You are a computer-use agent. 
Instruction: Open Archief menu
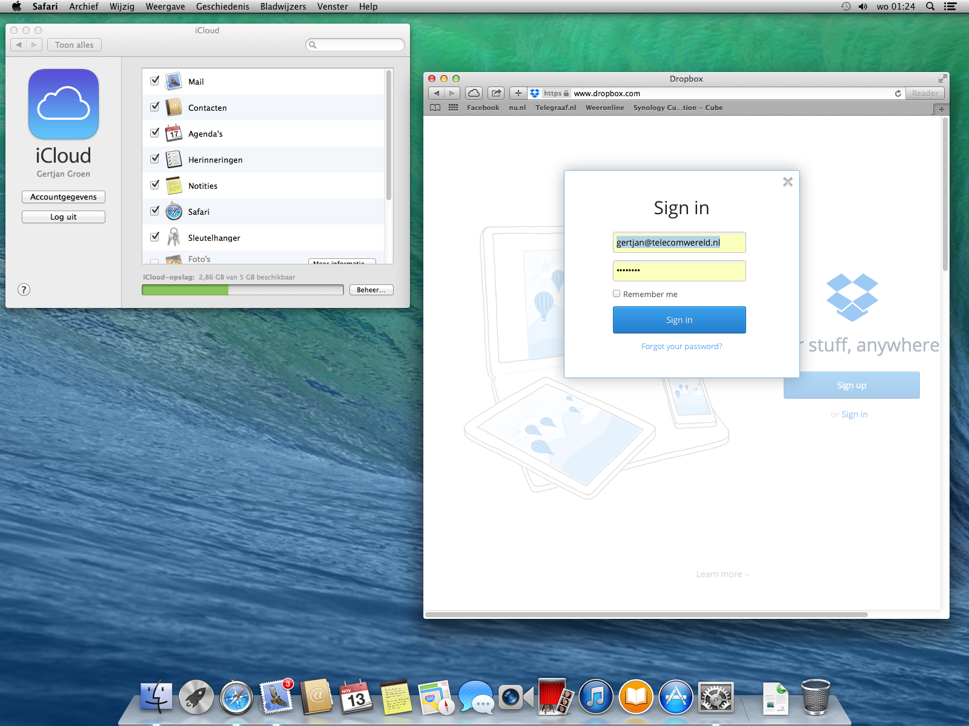click(84, 7)
